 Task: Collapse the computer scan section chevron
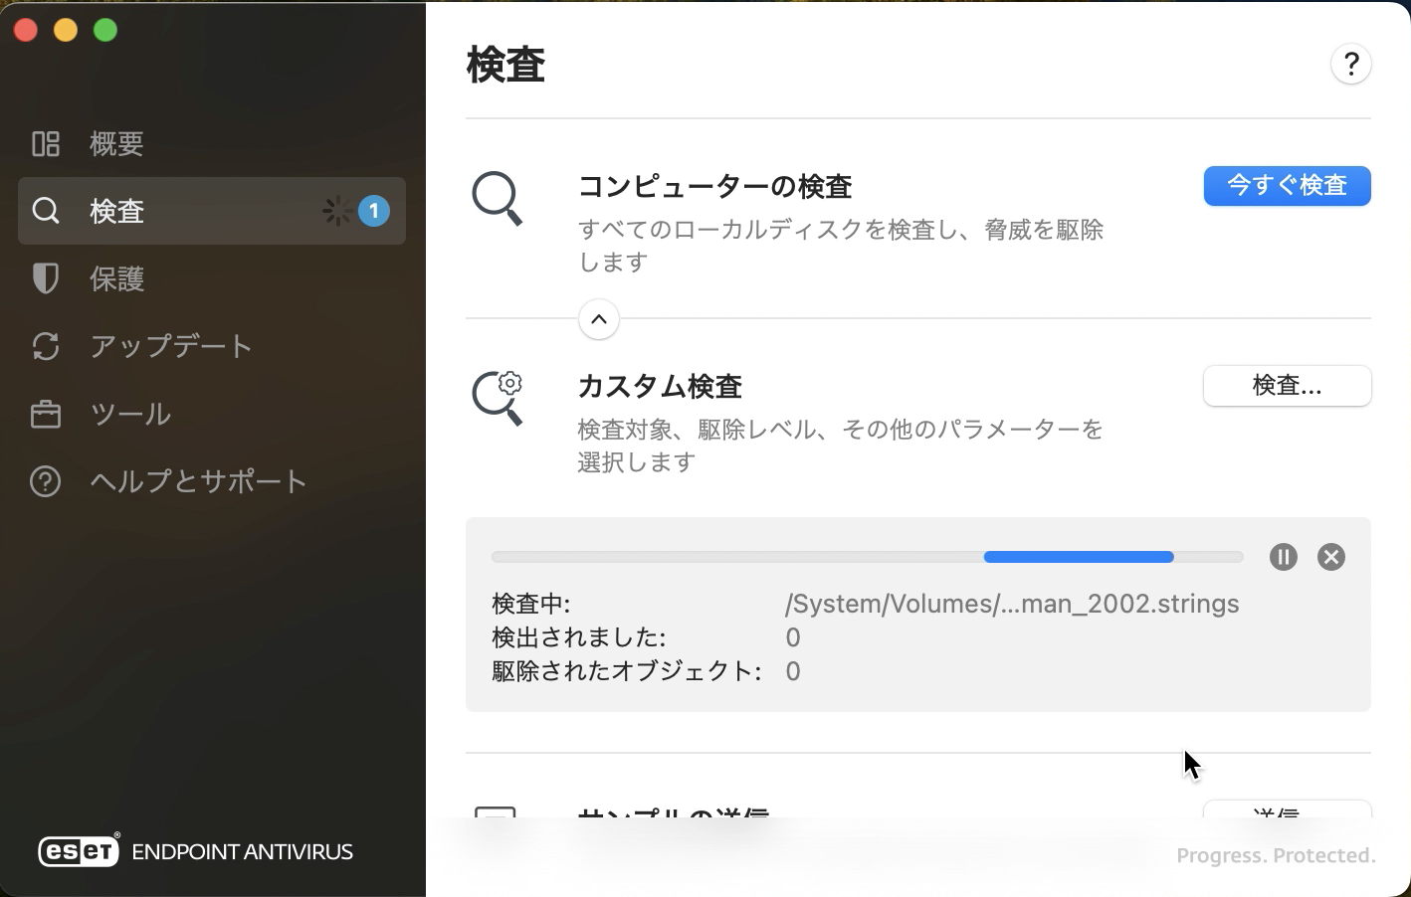(x=599, y=319)
